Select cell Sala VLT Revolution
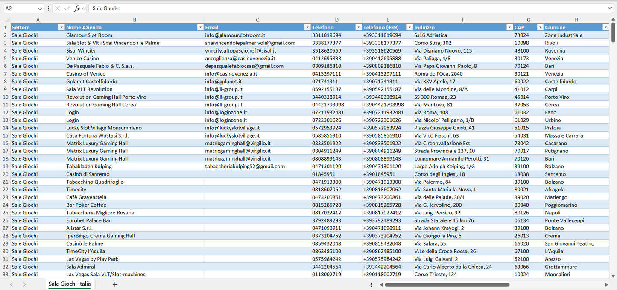 [x=135, y=89]
